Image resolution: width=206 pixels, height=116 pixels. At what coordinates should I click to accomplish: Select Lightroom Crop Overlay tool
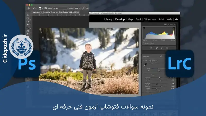[x=151, y=48]
